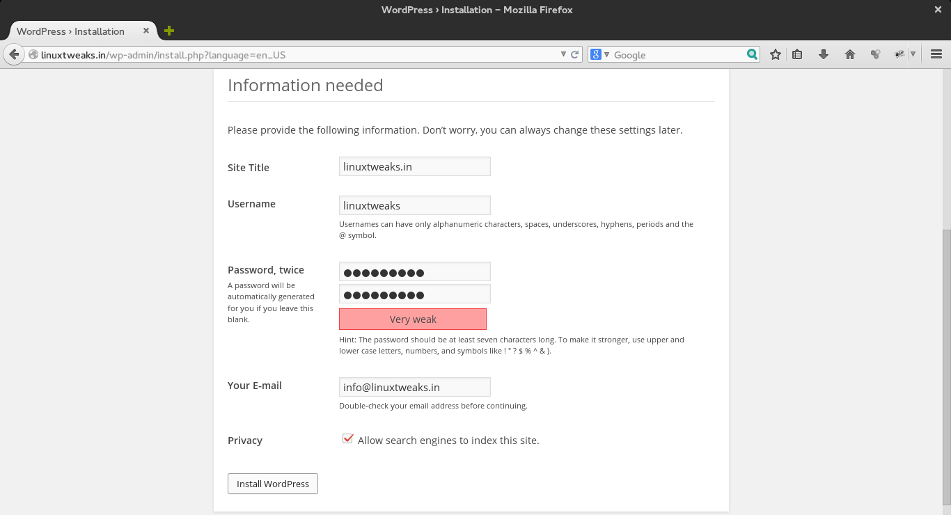Open the Google search engine selector
The width and height of the screenshot is (951, 515).
point(599,55)
